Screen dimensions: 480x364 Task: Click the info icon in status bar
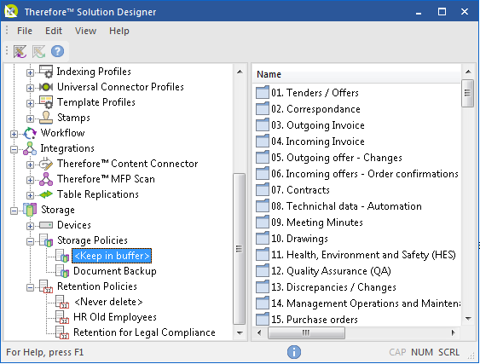(294, 352)
